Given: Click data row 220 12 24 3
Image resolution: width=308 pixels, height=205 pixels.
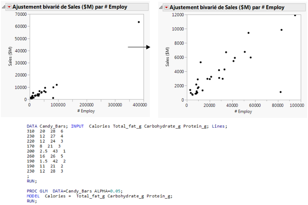Looking at the screenshot, I should (x=45, y=141).
